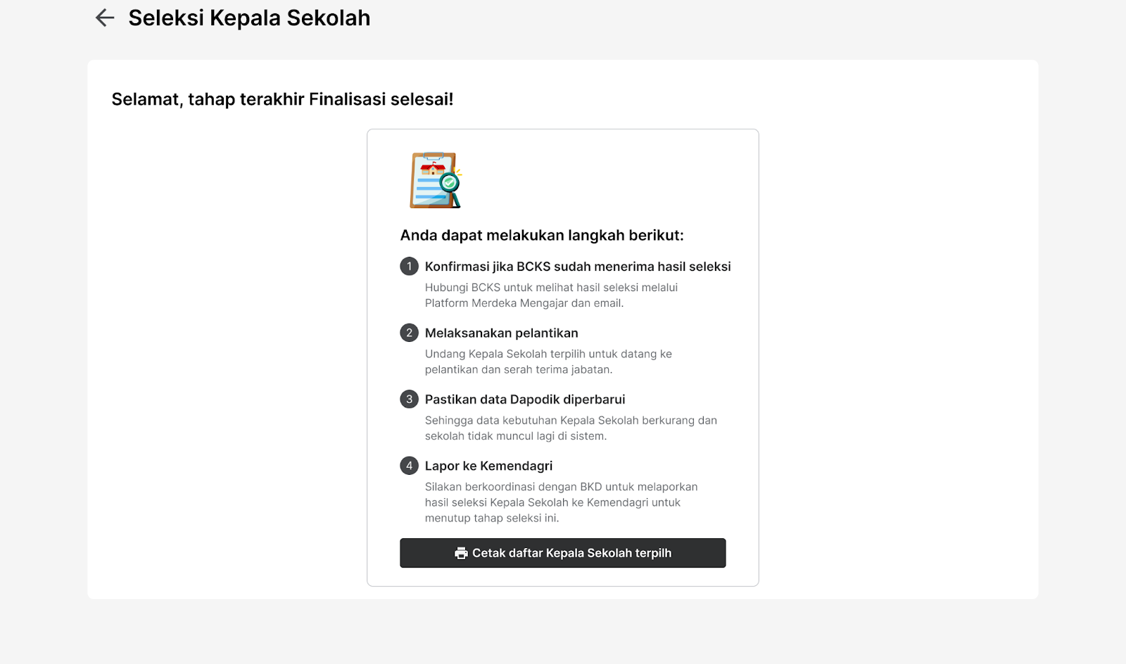Click the printer icon on the button

coord(461,554)
